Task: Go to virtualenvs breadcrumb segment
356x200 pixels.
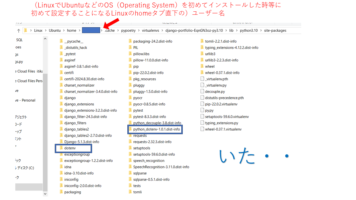Action: (150, 31)
